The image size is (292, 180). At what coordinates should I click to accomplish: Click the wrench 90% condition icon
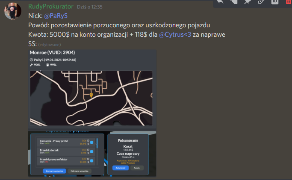coord(31,65)
